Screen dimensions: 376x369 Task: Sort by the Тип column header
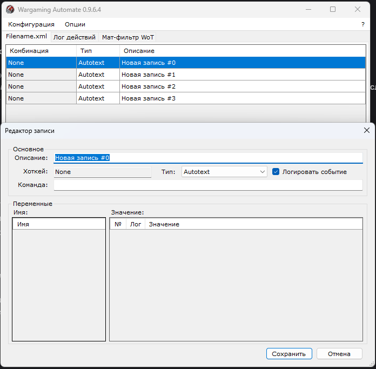coord(98,51)
